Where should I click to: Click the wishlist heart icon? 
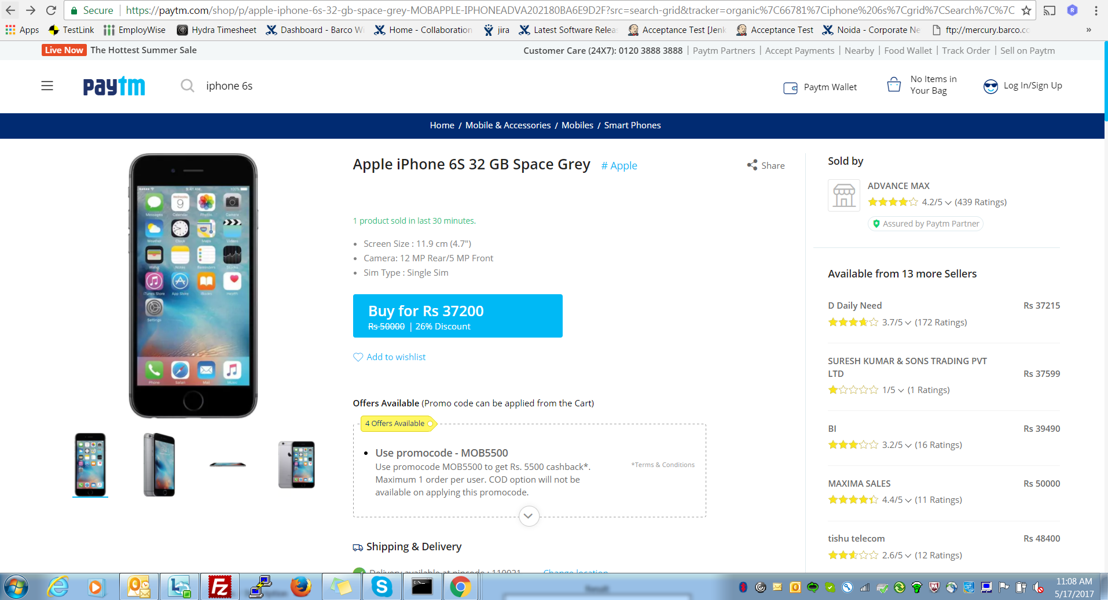click(x=358, y=357)
